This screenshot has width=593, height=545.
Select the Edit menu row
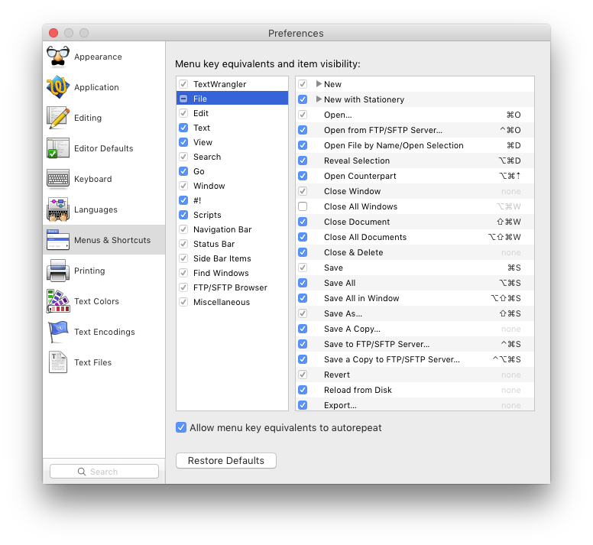232,113
